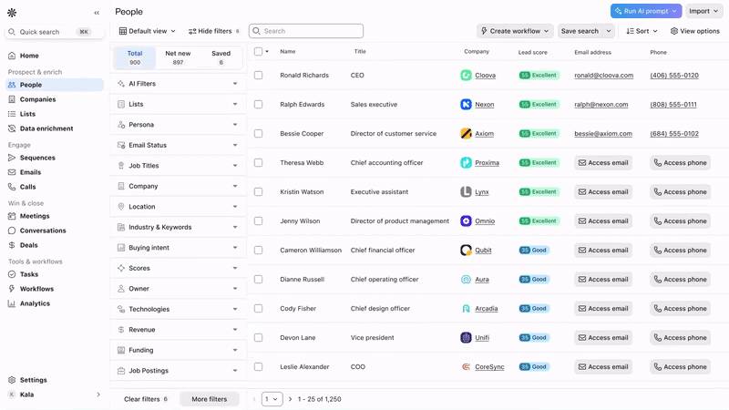Open the Create workflow menu
Screen dimensions: 729x410
pos(515,31)
